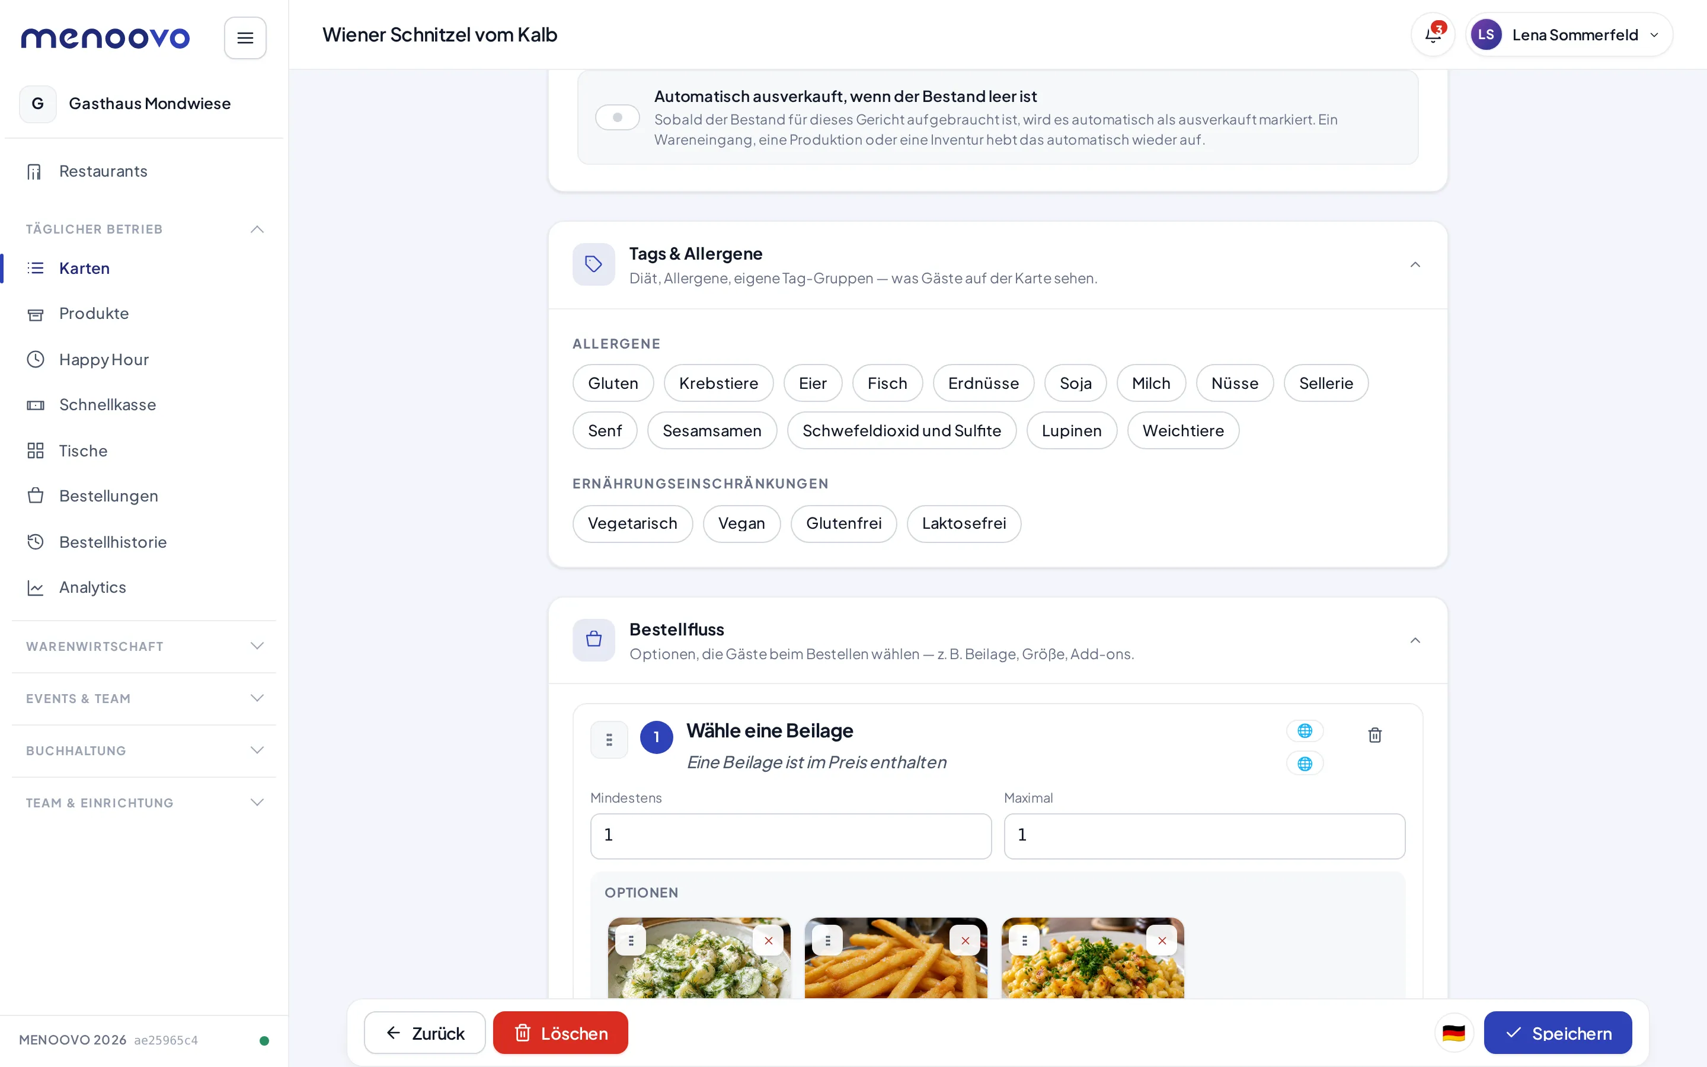Remove the fries option image
Viewport: 1707px width, 1067px height.
click(965, 941)
